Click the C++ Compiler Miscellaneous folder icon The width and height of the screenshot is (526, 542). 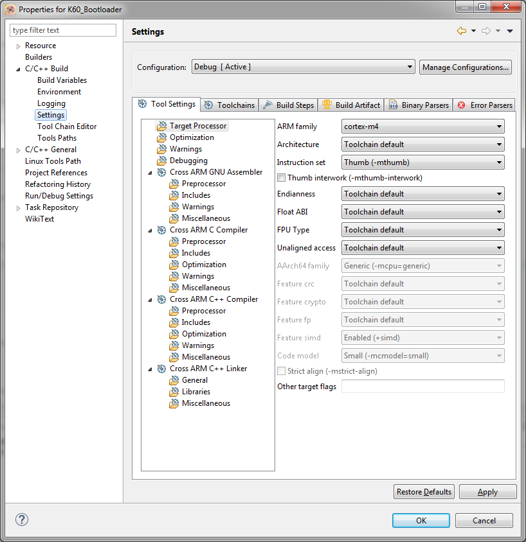(x=174, y=357)
